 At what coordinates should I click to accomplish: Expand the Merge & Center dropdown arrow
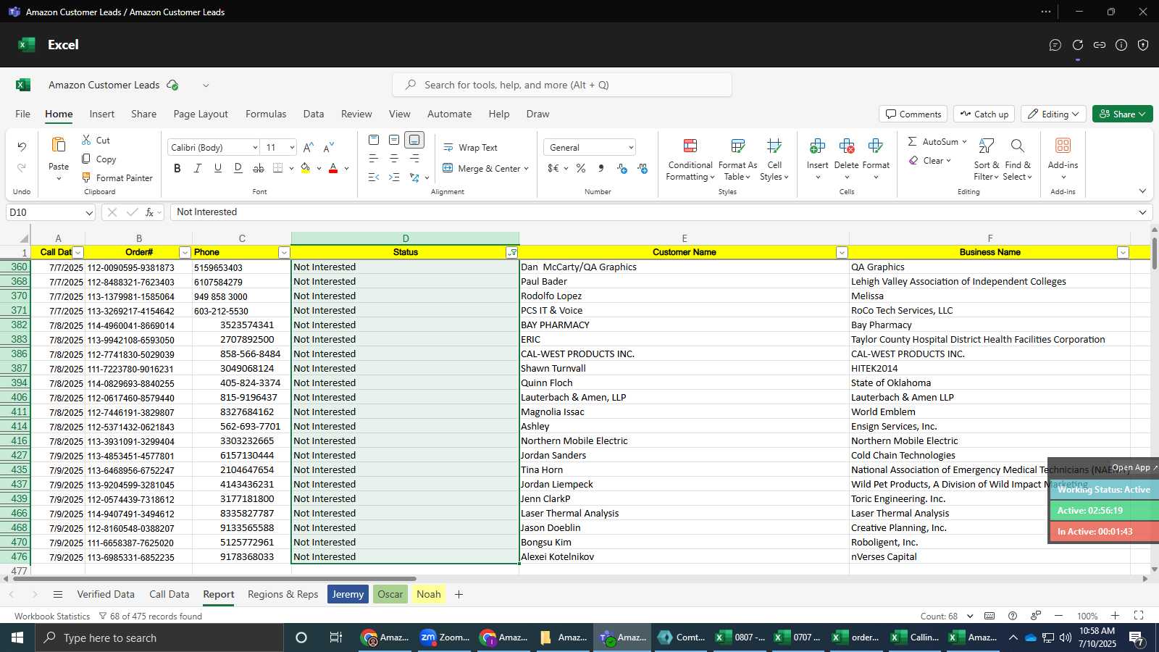(526, 169)
